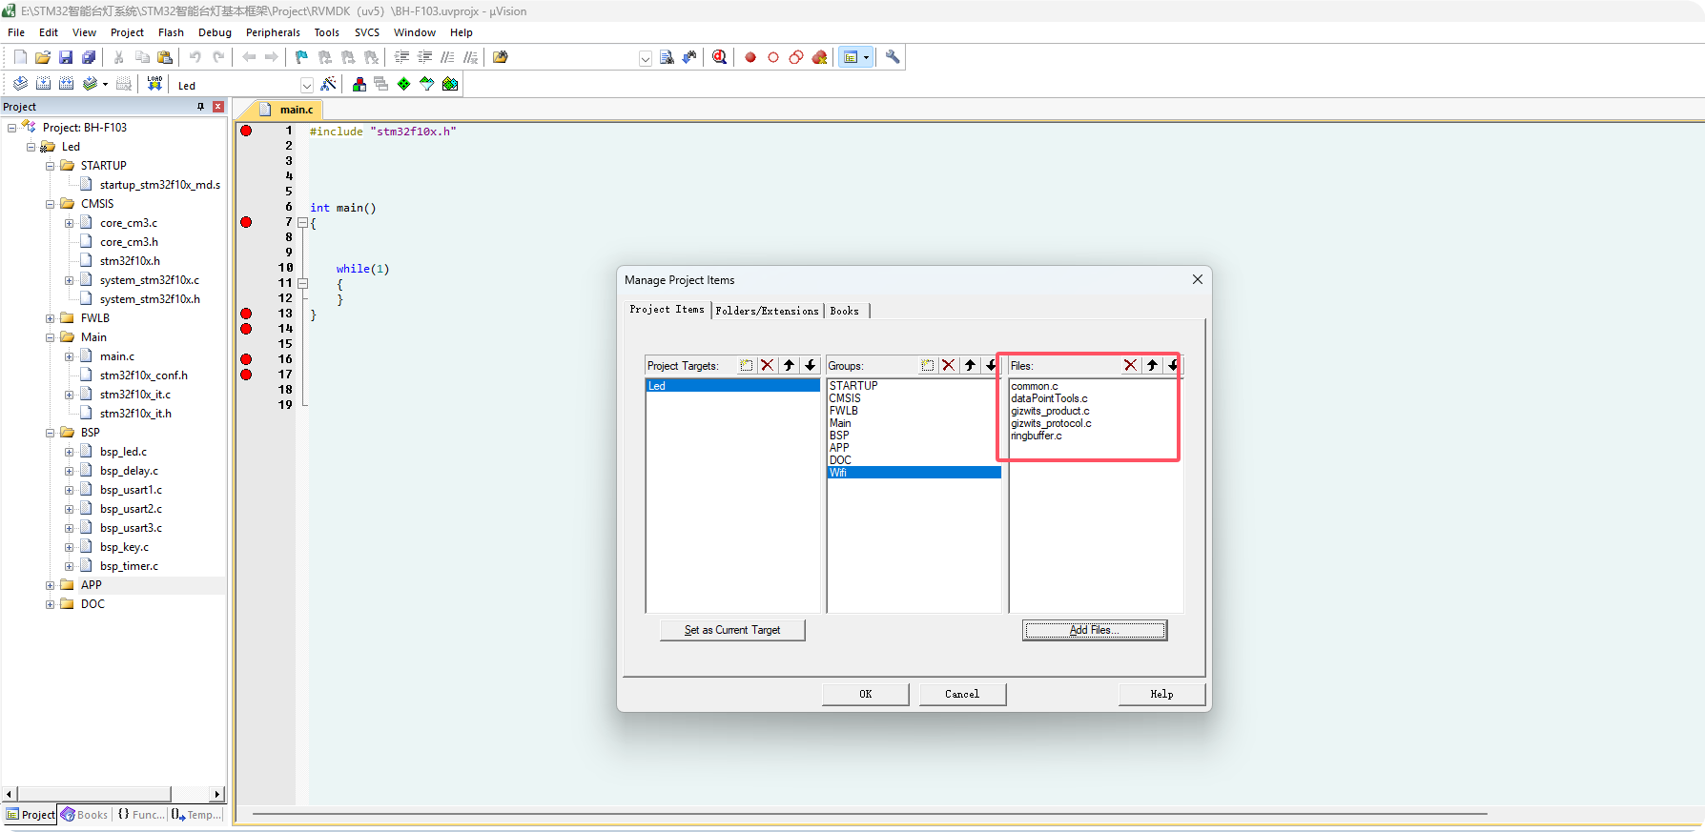
Task: Toggle the breakpoint on line 7
Action: (246, 222)
